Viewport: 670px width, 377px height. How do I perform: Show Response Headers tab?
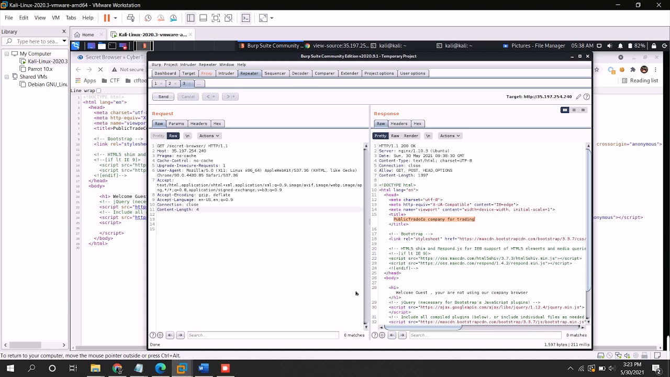tap(399, 124)
